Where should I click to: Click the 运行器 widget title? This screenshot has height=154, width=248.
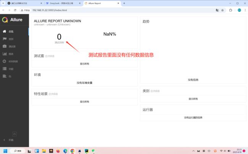pos(148,110)
